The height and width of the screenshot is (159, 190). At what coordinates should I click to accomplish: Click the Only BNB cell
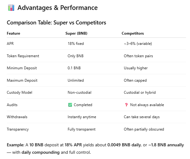pyautogui.click(x=75, y=56)
